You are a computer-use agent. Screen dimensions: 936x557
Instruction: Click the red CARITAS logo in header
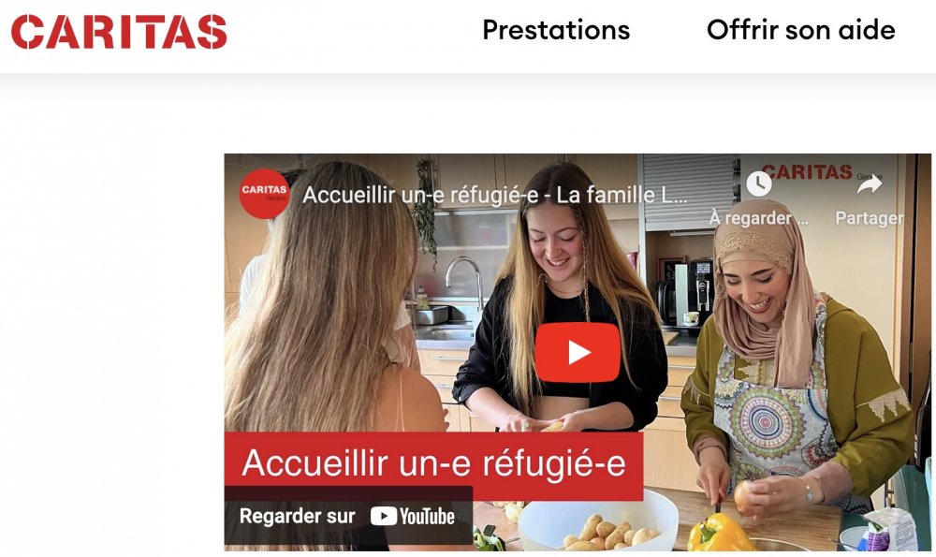[x=119, y=32]
